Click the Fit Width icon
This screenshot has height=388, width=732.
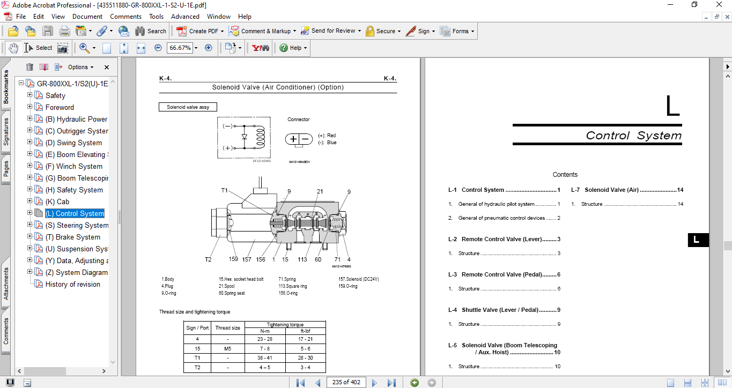141,48
